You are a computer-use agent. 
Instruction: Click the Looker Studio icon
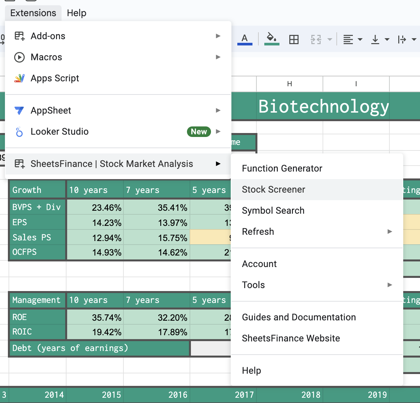(x=19, y=132)
